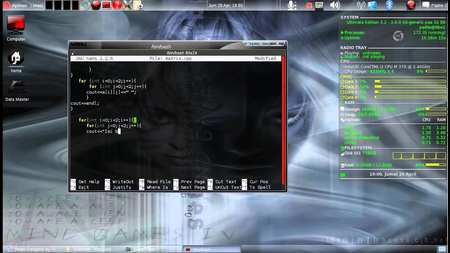Click the CPU Usage bar in Conky
Image resolution: width=450 pixels, height=253 pixels.
(436, 71)
